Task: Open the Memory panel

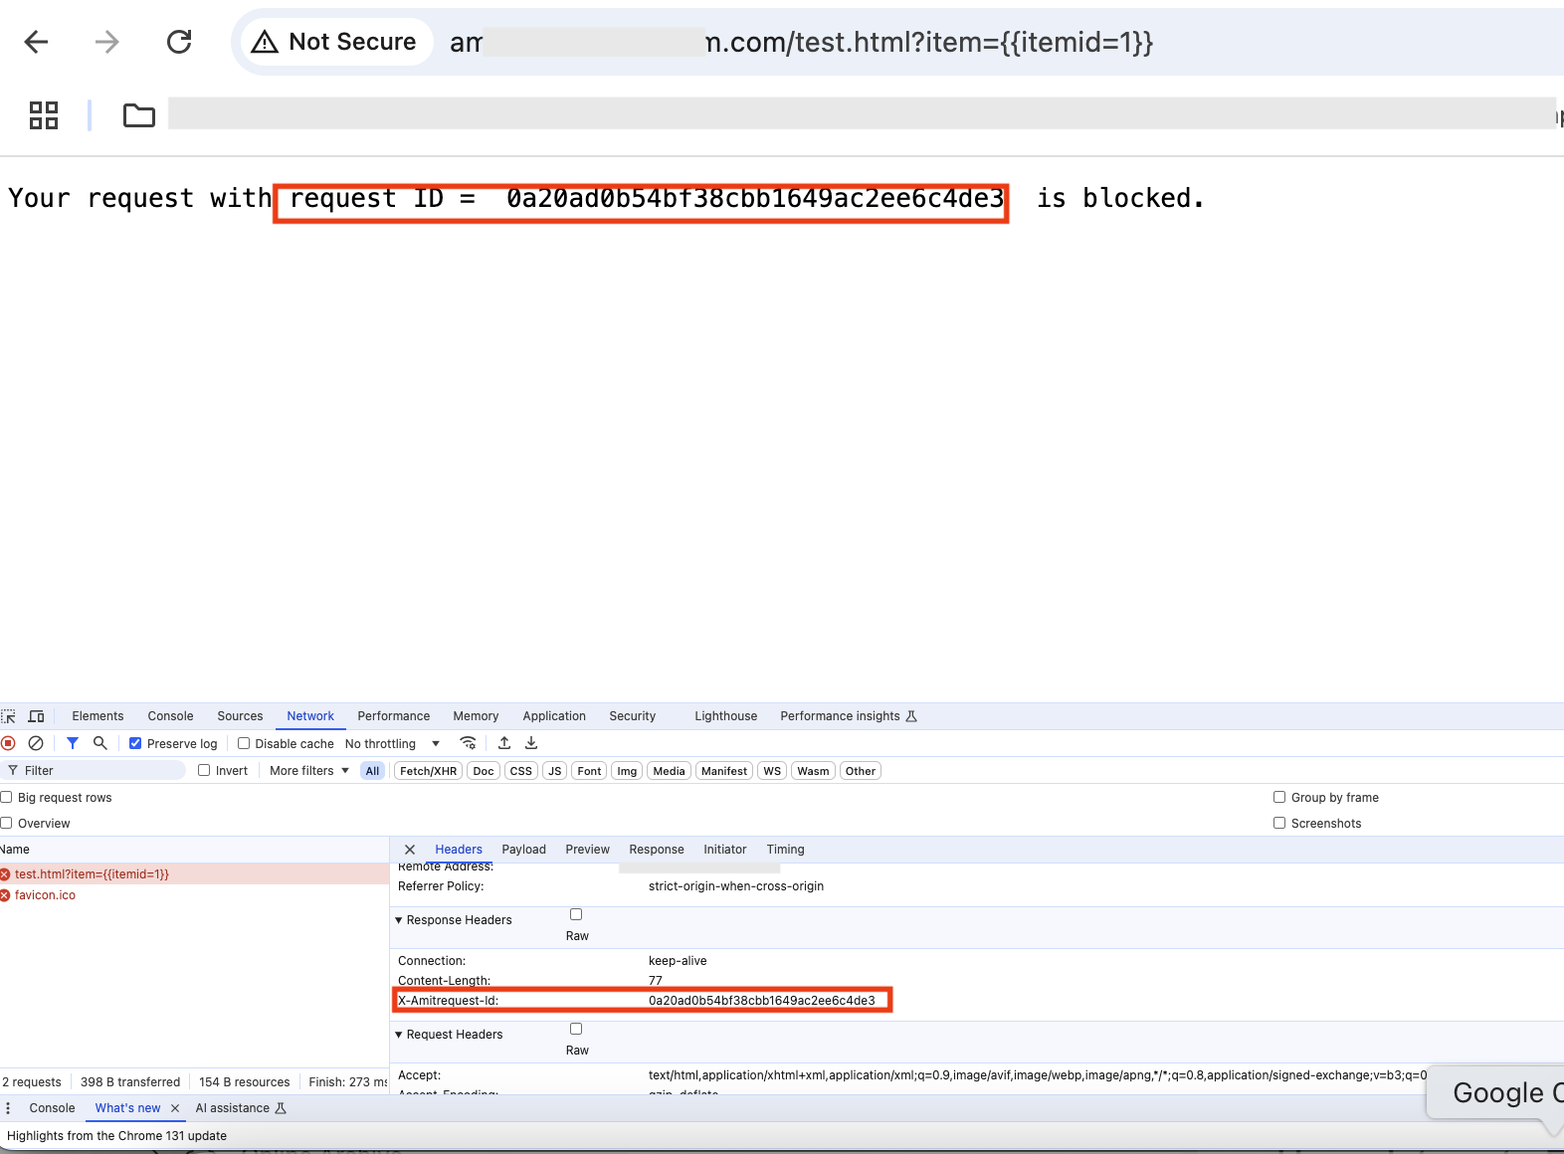Action: (476, 716)
